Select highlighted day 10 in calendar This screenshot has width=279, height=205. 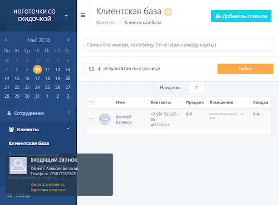[37, 70]
